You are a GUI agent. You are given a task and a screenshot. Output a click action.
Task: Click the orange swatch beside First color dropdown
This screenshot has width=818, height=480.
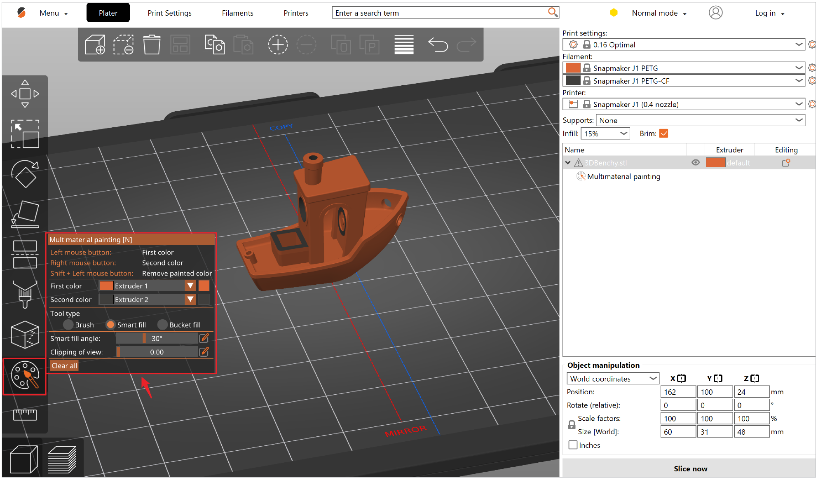pos(204,286)
